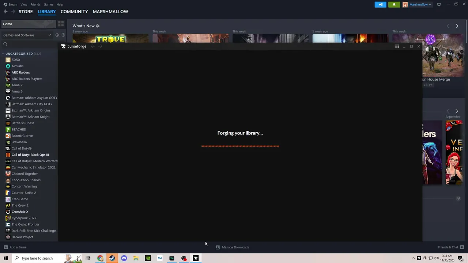Click Add a Game
This screenshot has height=263, width=468.
tap(15, 247)
